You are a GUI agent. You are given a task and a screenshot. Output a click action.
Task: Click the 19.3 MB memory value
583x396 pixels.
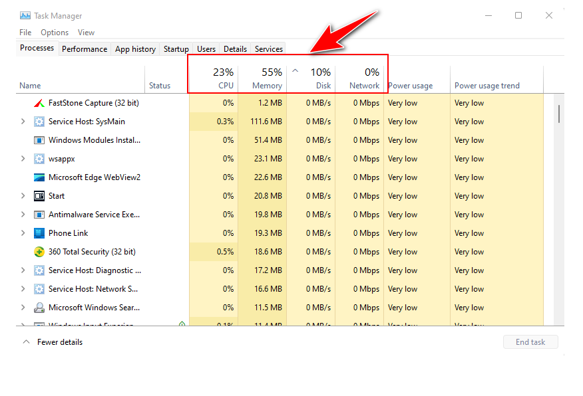pos(268,233)
